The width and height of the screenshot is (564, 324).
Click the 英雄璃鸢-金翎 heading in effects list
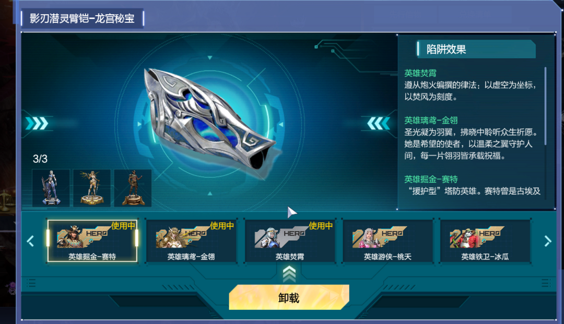(x=430, y=121)
